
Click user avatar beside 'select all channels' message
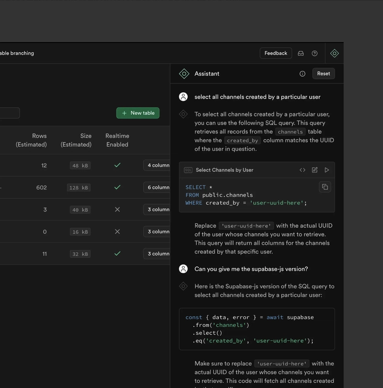pyautogui.click(x=183, y=97)
